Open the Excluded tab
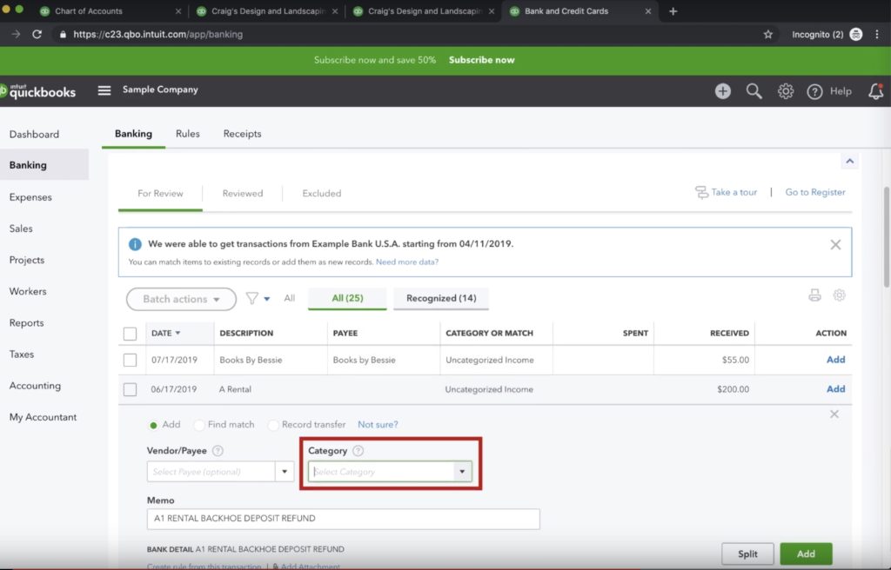This screenshot has height=570, width=891. 322,194
